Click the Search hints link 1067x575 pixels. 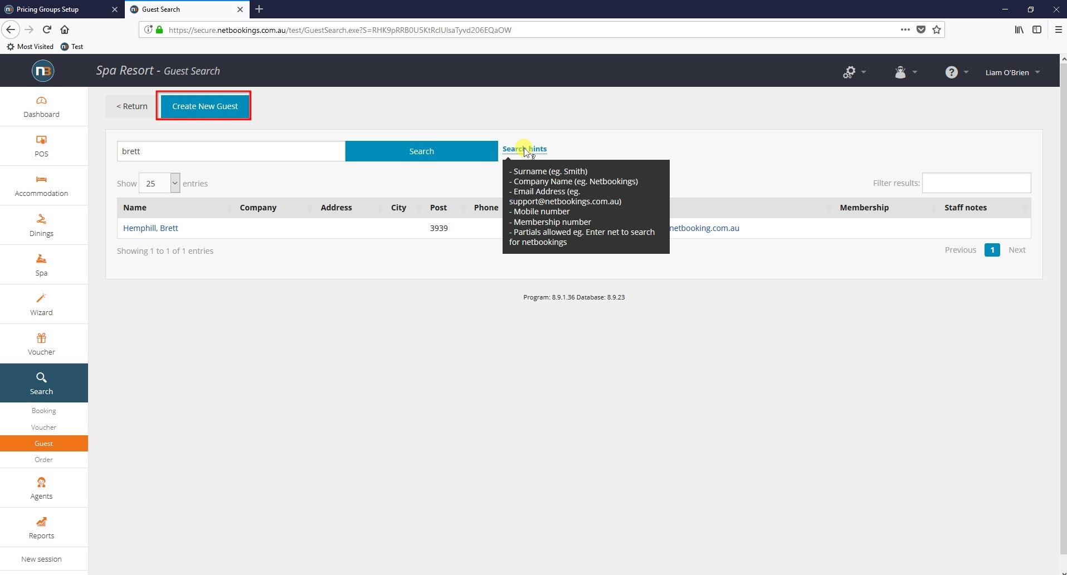[x=524, y=149]
